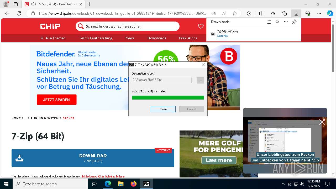Open the Windows Start menu
The image size is (336, 189).
click(x=6, y=184)
